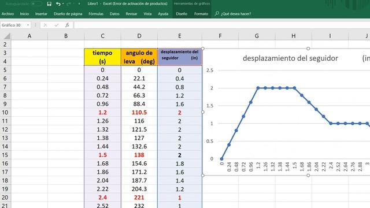Image resolution: width=370 pixels, height=208 pixels.
Task: Select column C header
Action: (102, 36)
